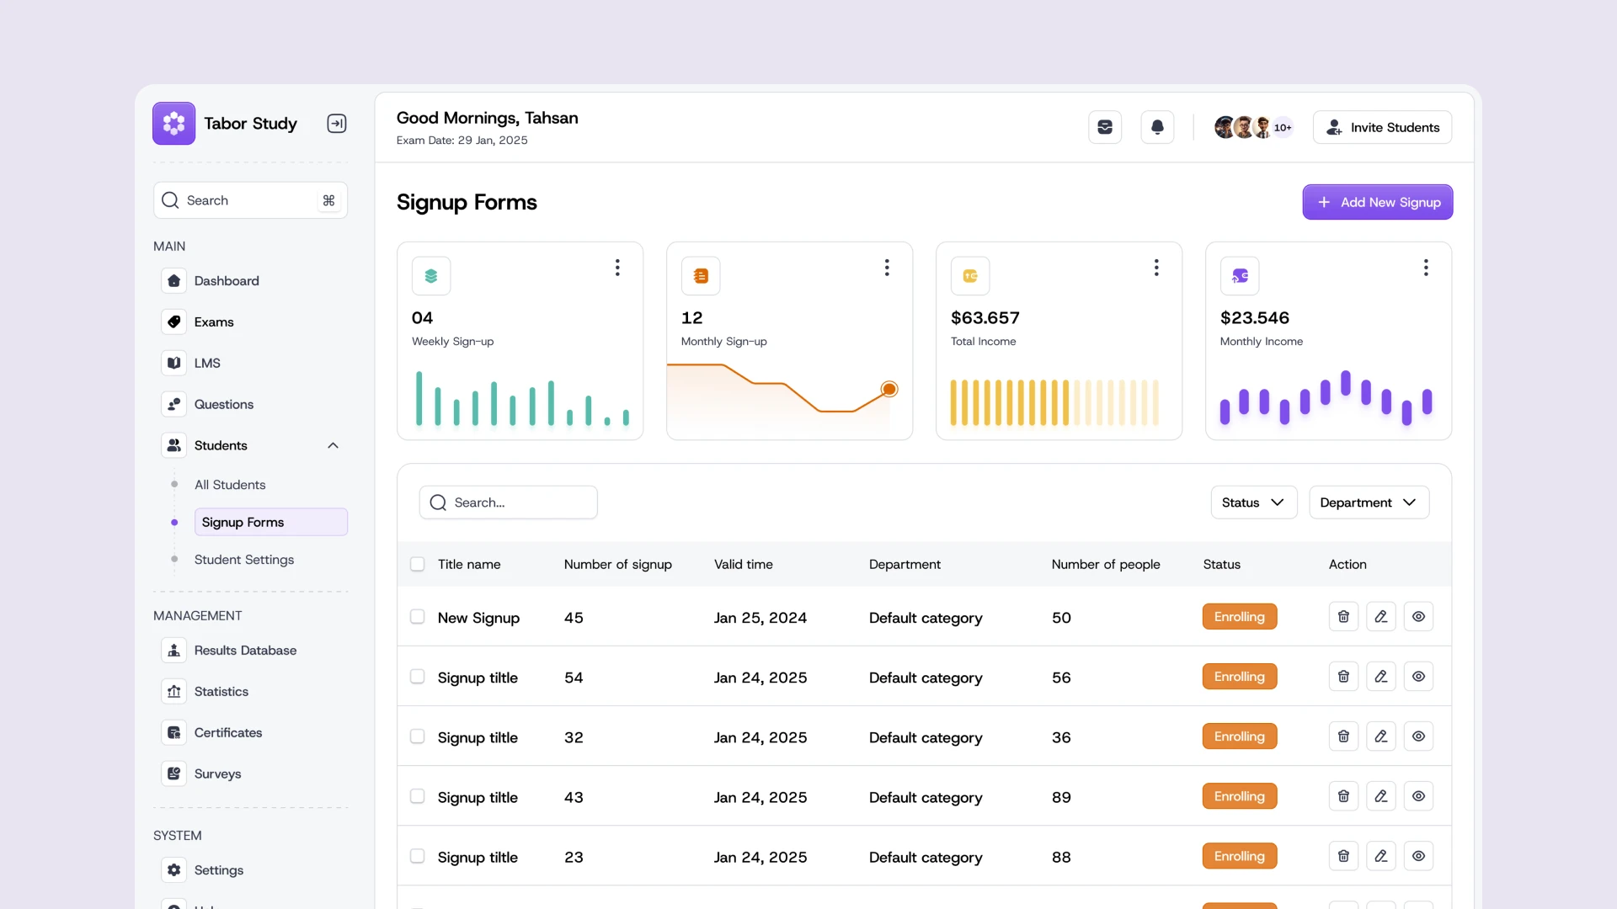This screenshot has height=909, width=1617.
Task: Delete the New Signup row
Action: tap(1343, 617)
